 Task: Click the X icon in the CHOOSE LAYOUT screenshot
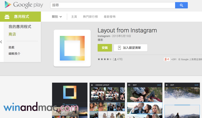[x=92, y=85]
